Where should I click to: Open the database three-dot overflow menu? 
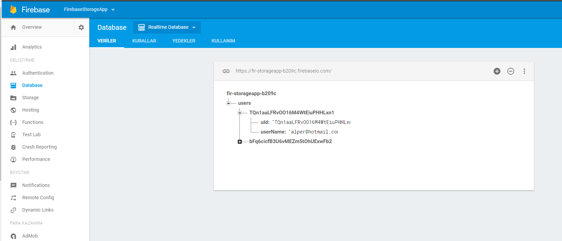point(524,71)
